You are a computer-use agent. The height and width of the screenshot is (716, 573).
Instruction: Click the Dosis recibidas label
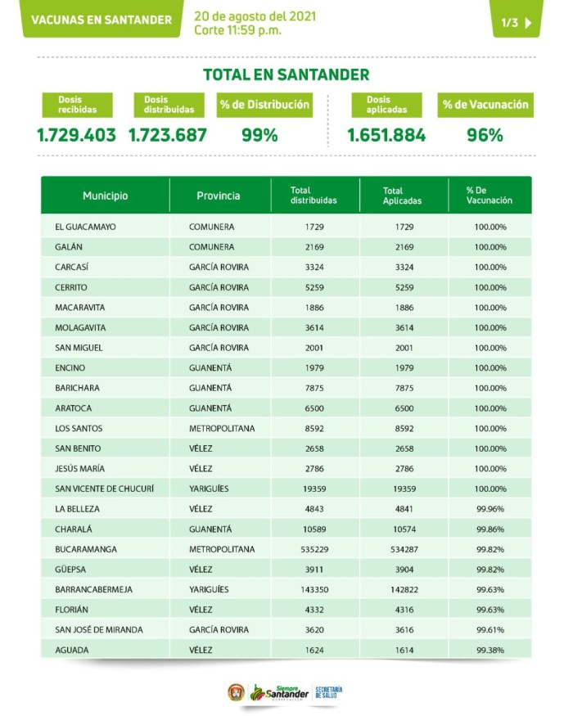(x=77, y=105)
